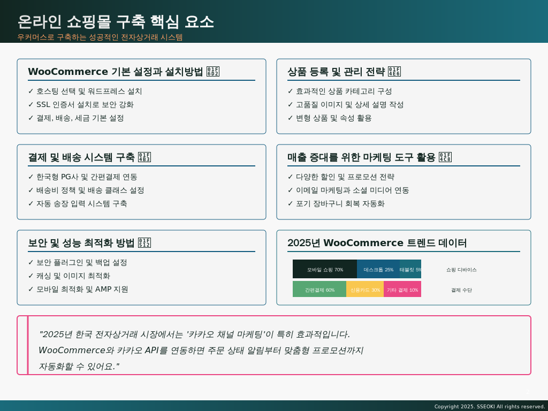The image size is (548, 411).
Task: Click the heading 2025년 WooCommerce 트렌드 데이터
Action: point(377,242)
